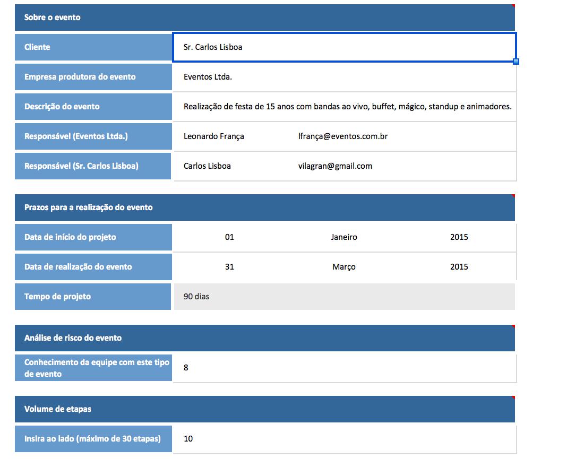Select the Março event month cell
This screenshot has width=584, height=467.
click(344, 267)
